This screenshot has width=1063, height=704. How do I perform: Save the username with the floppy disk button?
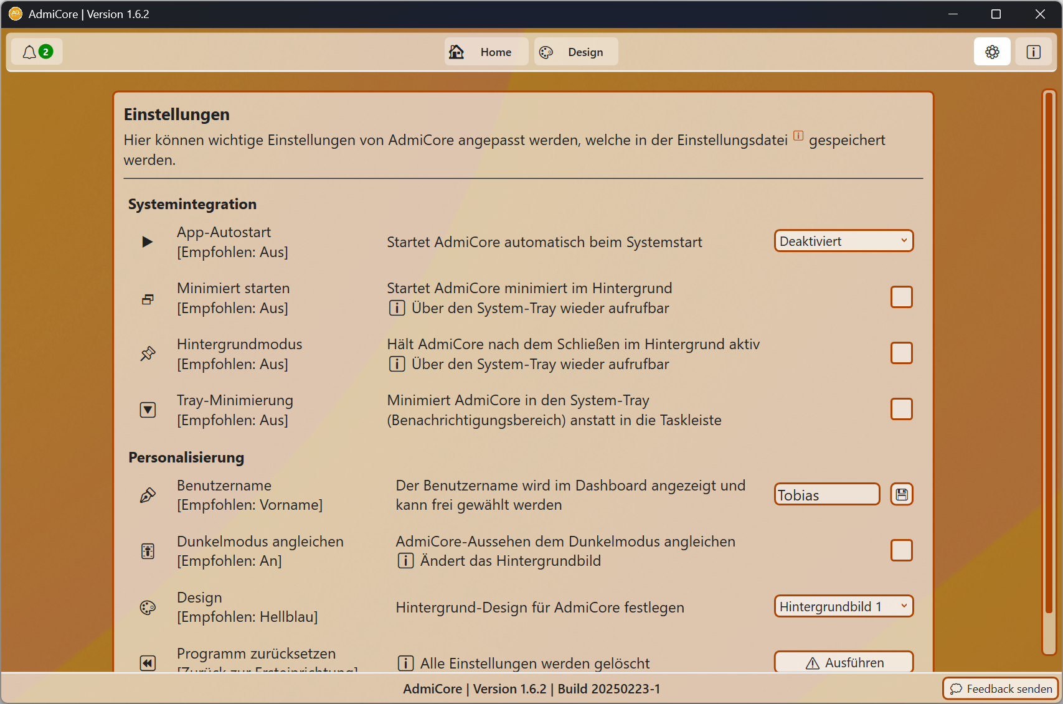(x=902, y=494)
